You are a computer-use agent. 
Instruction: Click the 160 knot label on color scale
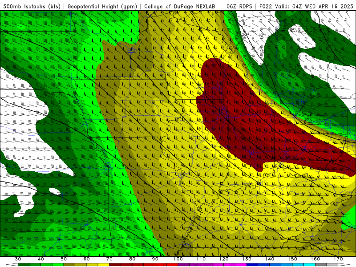pos(316,259)
